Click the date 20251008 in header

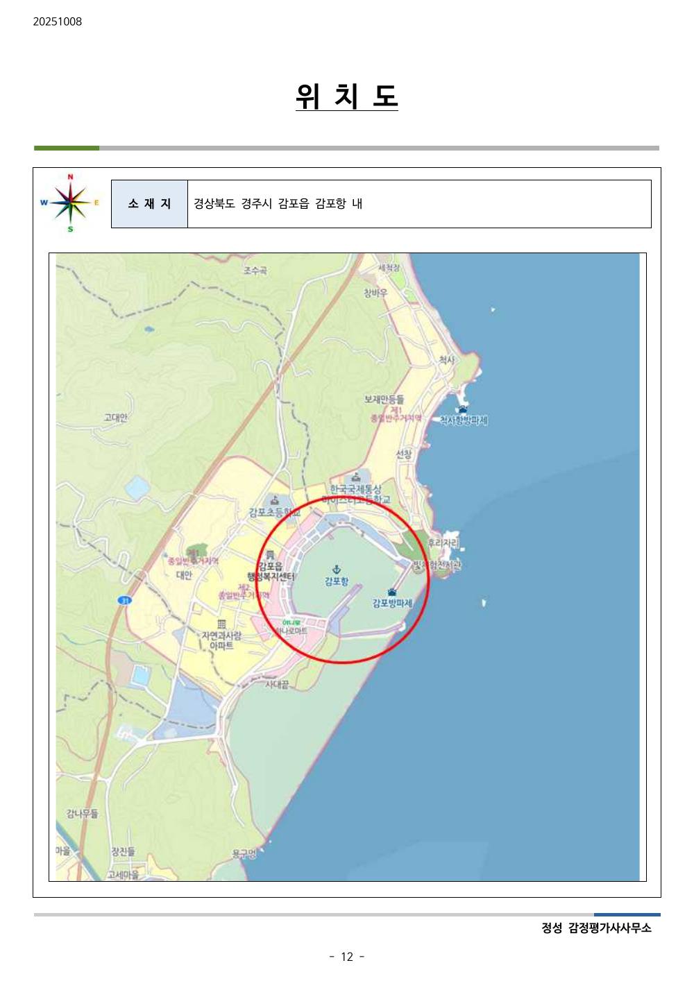57,22
